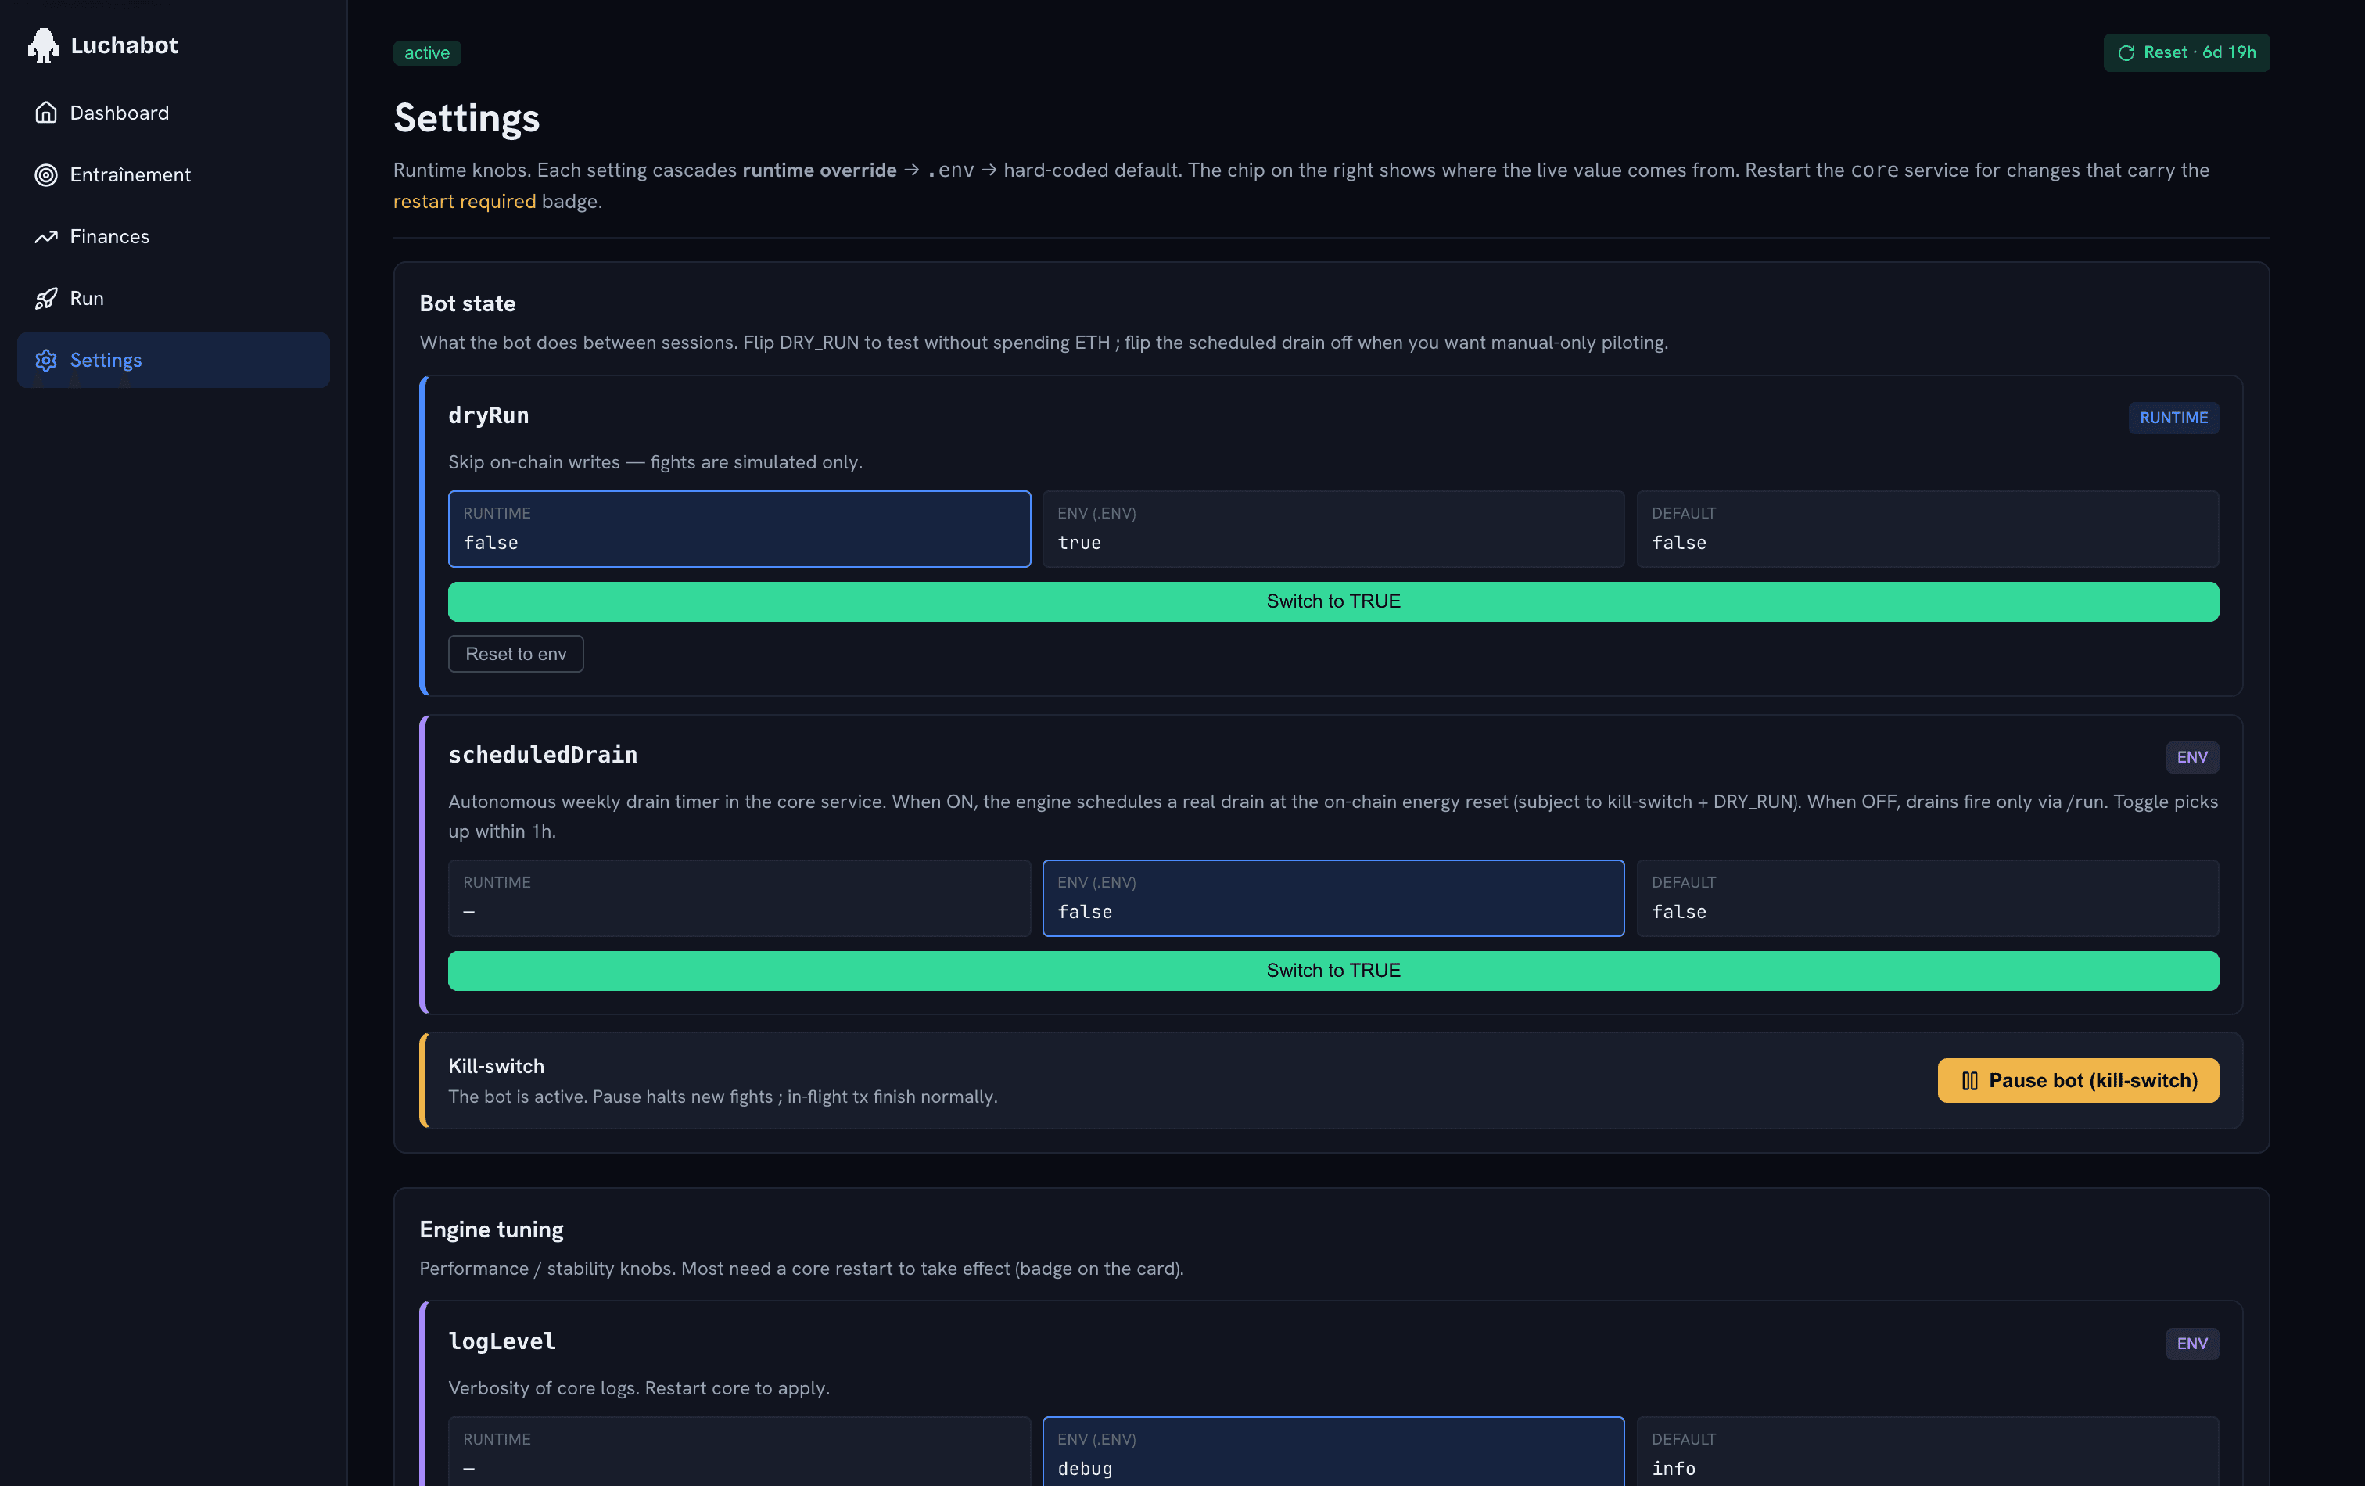Select dryRun RUNTIME value box showing false

pyautogui.click(x=740, y=529)
